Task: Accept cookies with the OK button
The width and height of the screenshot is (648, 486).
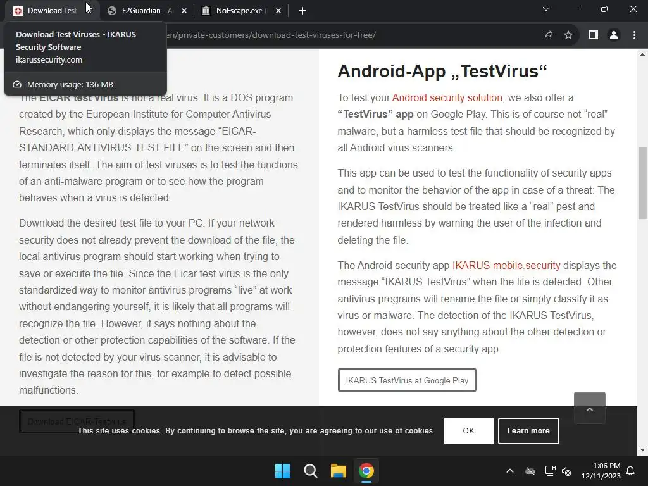Action: [469, 430]
